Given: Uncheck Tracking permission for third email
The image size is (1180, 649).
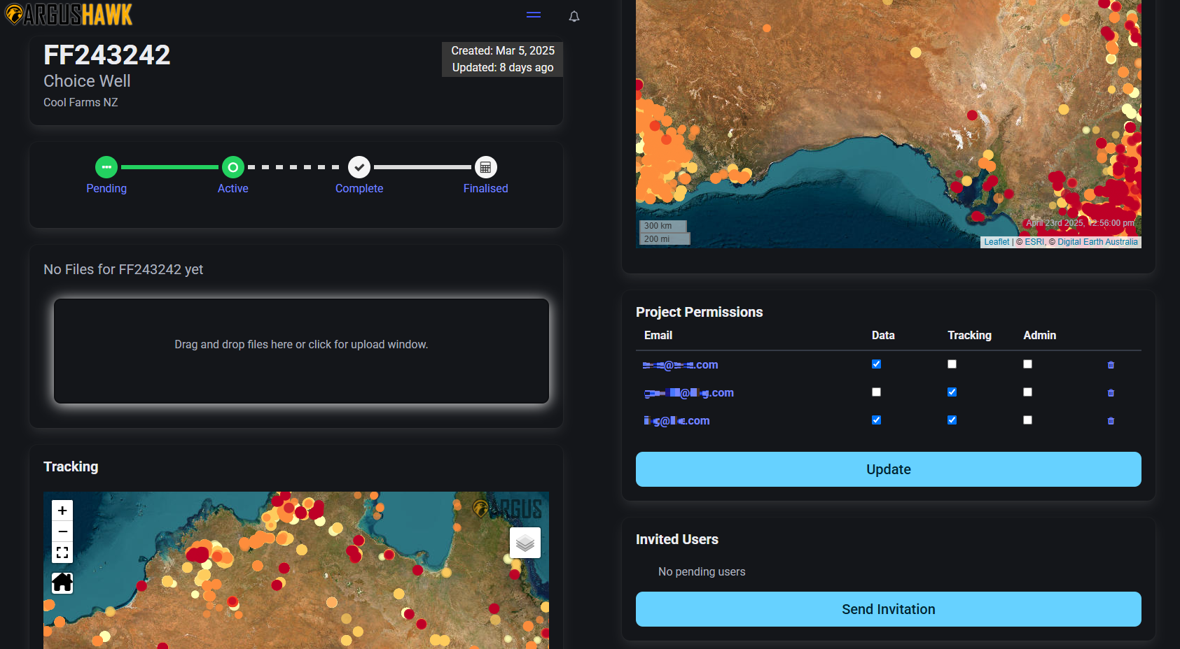Looking at the screenshot, I should click(952, 420).
